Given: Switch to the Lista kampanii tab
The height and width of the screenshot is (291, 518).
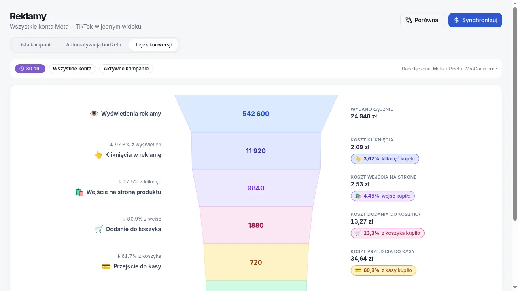Looking at the screenshot, I should 35,45.
